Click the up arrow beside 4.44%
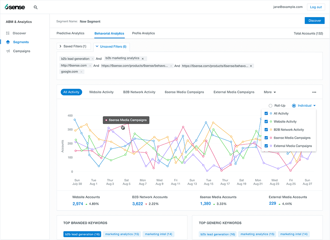 [x=280, y=204]
